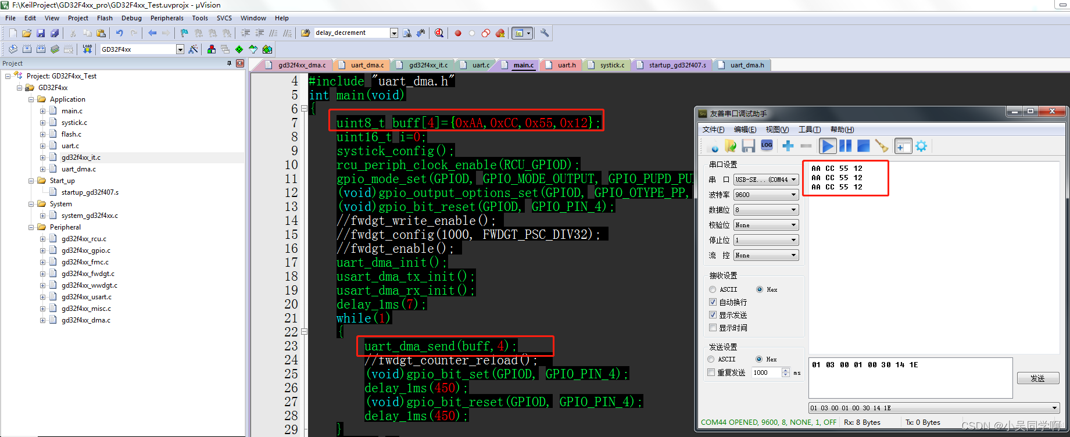Toggle the 自动换行 checkbox
The image size is (1070, 437).
click(728, 302)
